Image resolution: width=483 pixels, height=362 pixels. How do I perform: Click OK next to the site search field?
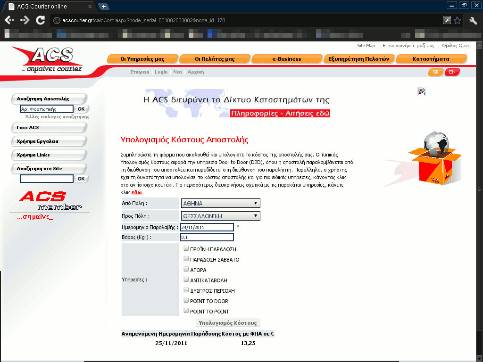81,179
